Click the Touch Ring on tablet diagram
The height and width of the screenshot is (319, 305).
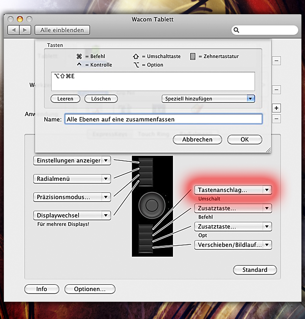coord(152,204)
